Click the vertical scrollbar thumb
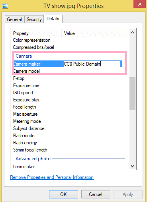147x202 pixels. (x=132, y=93)
